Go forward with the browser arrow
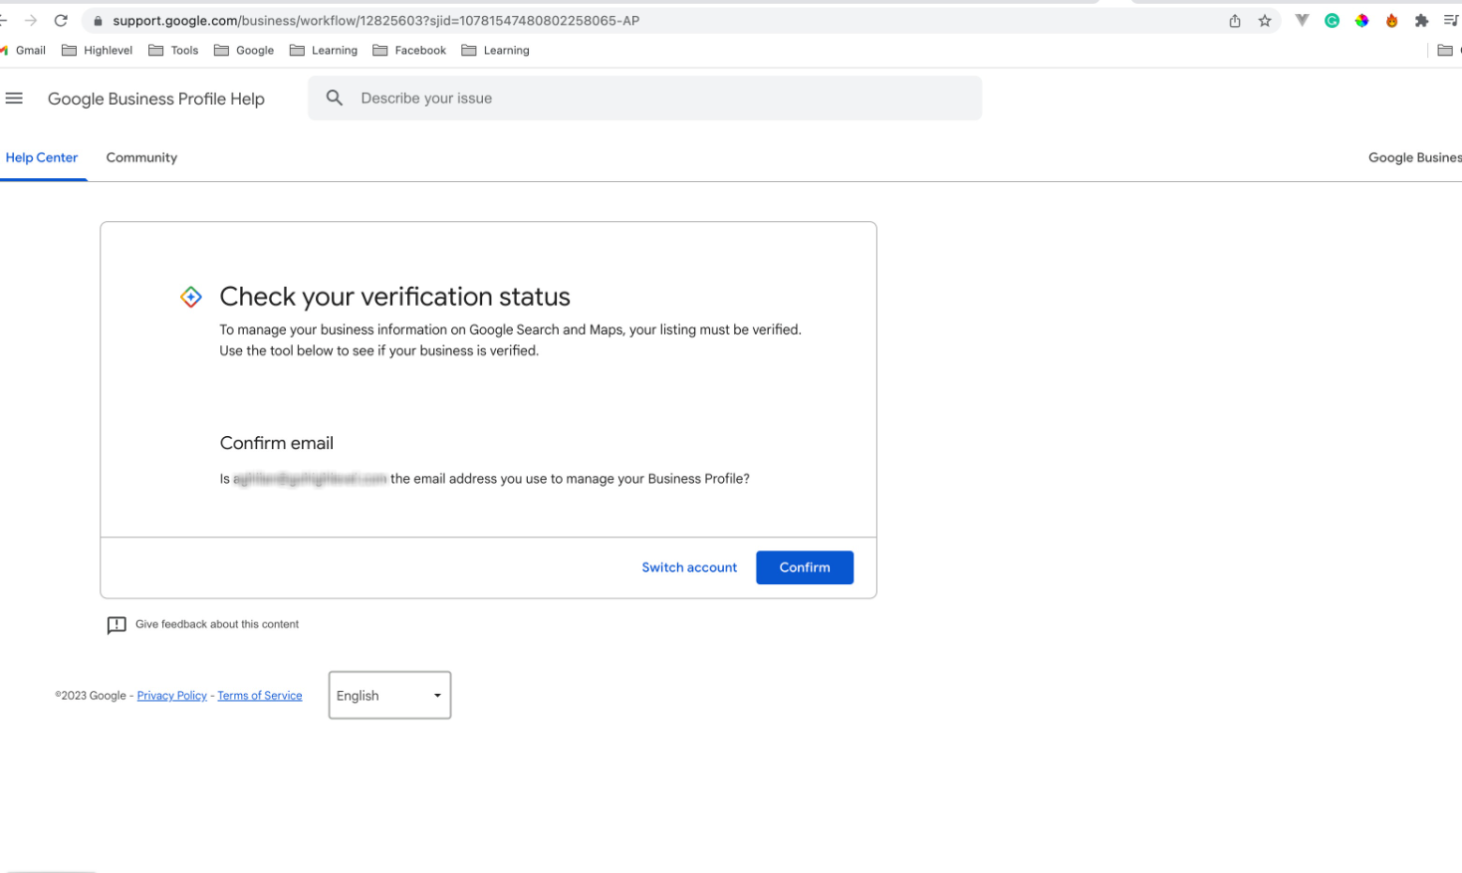The height and width of the screenshot is (873, 1462). [31, 20]
